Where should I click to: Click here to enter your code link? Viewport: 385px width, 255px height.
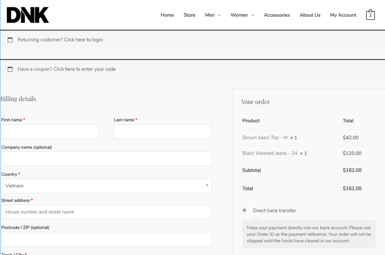(85, 69)
